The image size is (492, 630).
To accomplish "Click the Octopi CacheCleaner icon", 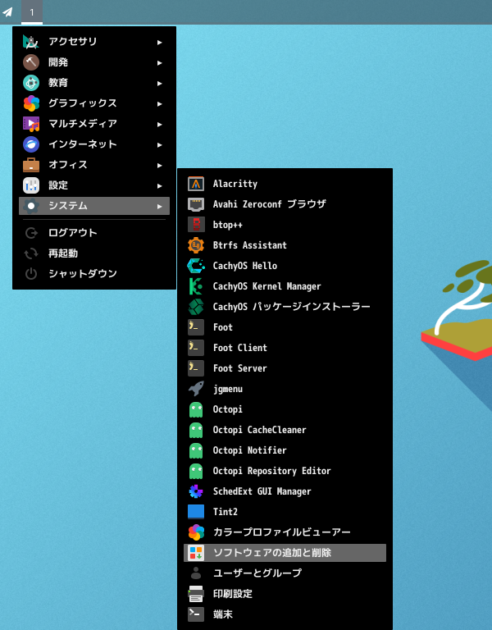I will (x=196, y=430).
